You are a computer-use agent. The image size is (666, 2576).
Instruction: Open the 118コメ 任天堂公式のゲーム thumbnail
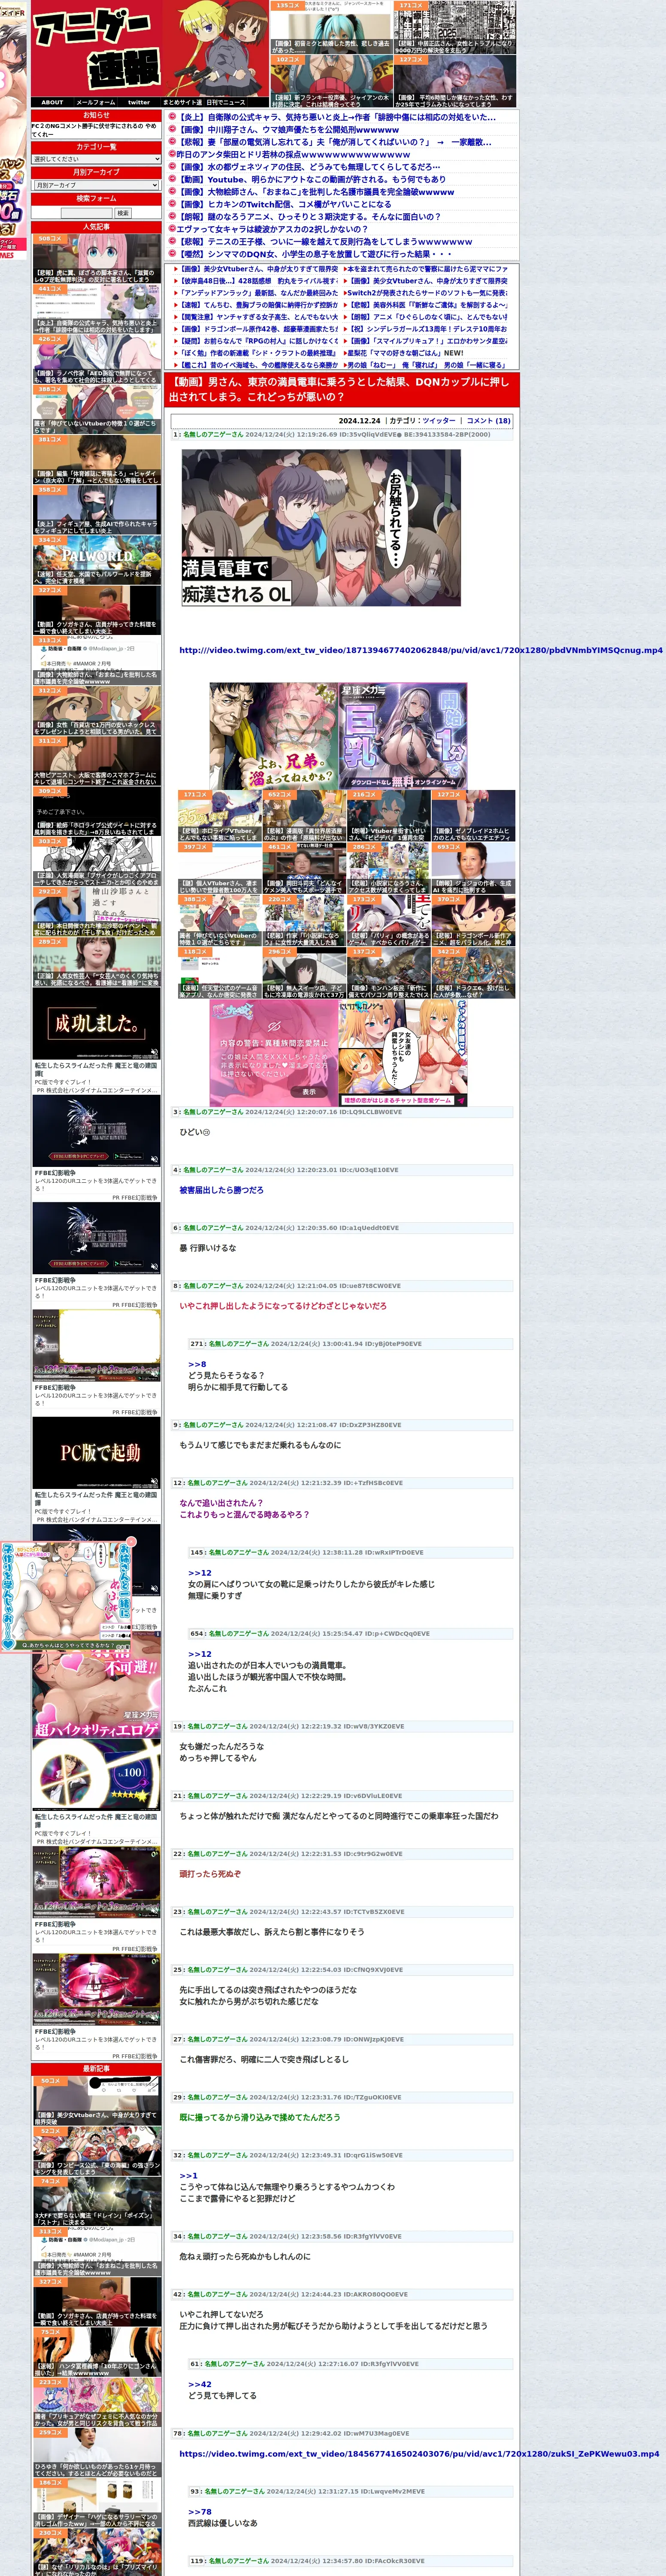220,972
